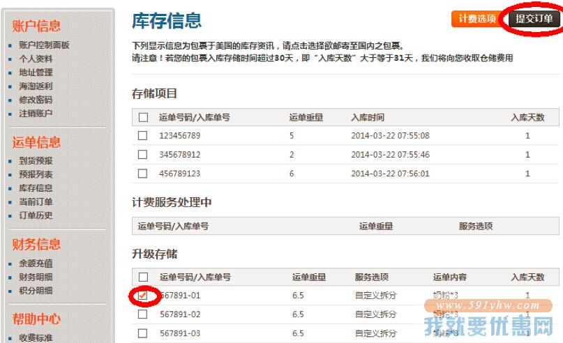Click entry time 2014-03-22 07:56:01
Screen dimensions: 563x343
390,174
